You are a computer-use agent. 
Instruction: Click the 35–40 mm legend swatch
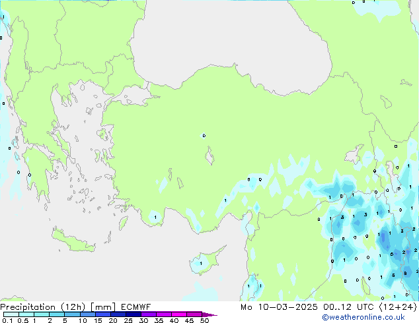[x=164, y=314]
